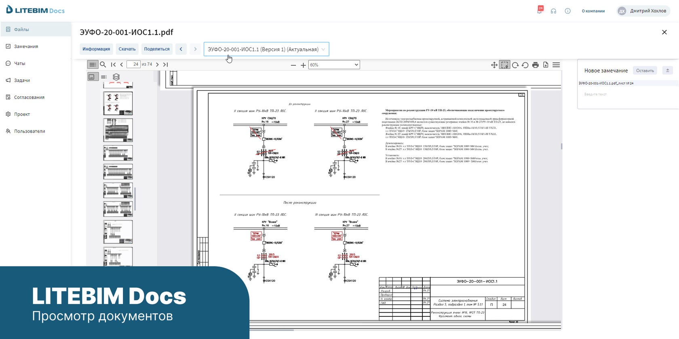
Task: Jump to the first page of document
Action: tap(114, 64)
